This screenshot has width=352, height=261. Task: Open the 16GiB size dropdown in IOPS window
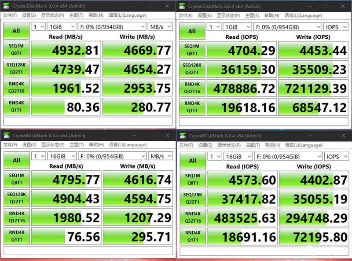click(x=238, y=157)
